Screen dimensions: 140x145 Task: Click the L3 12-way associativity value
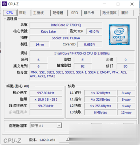(126, 113)
